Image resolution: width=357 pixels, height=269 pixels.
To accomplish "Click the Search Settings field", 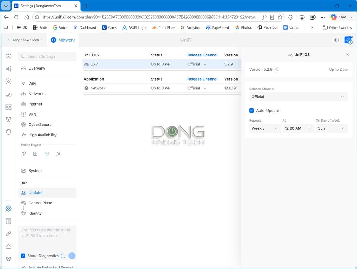I will point(47,56).
